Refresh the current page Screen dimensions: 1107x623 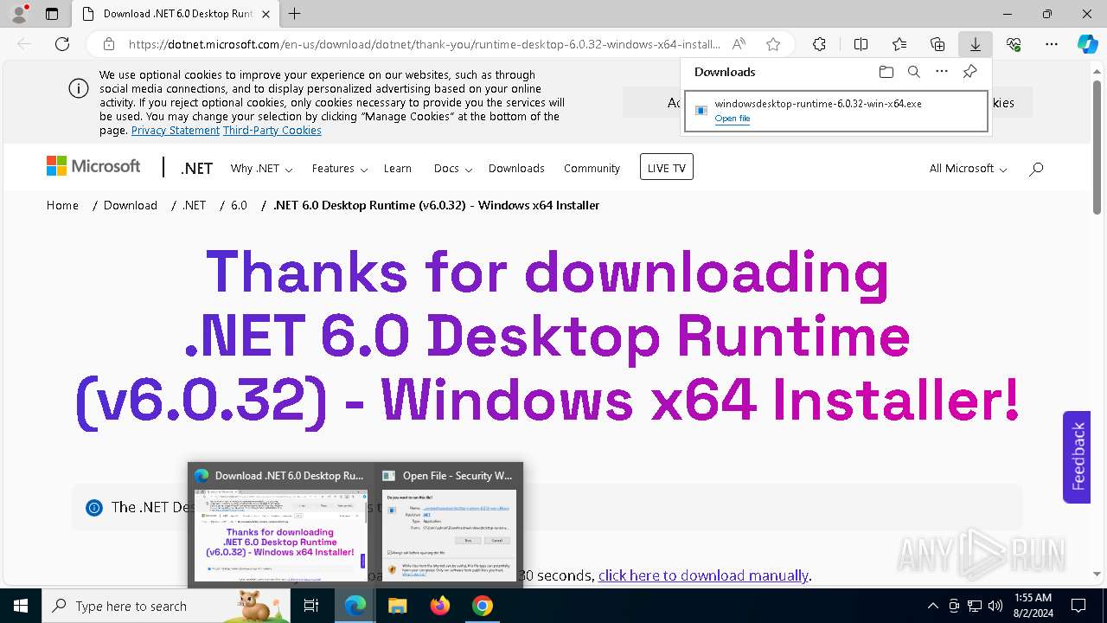(62, 44)
